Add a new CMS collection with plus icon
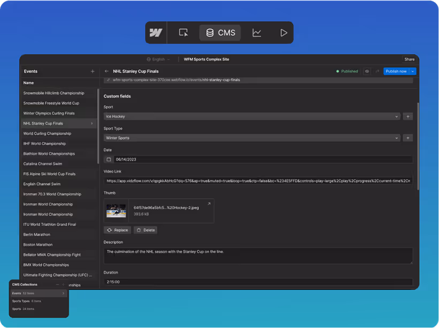This screenshot has height=328, width=439. [x=63, y=285]
